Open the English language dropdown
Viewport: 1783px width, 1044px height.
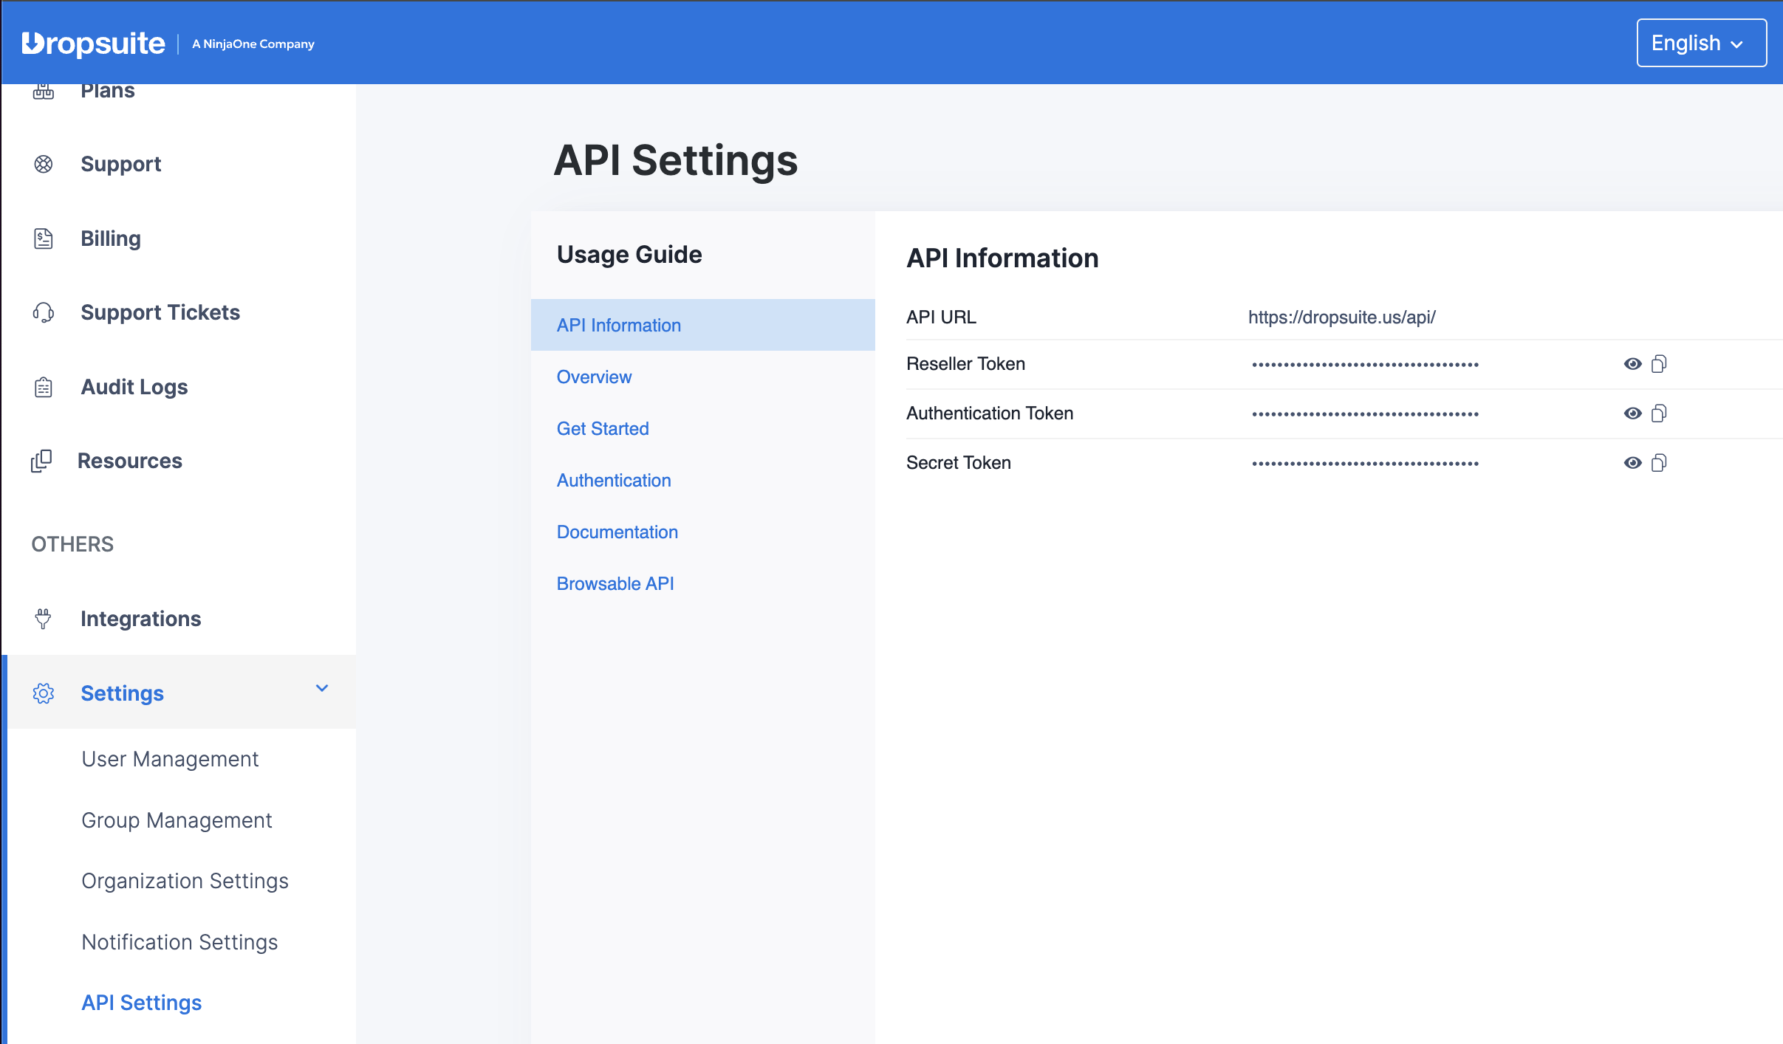1701,43
